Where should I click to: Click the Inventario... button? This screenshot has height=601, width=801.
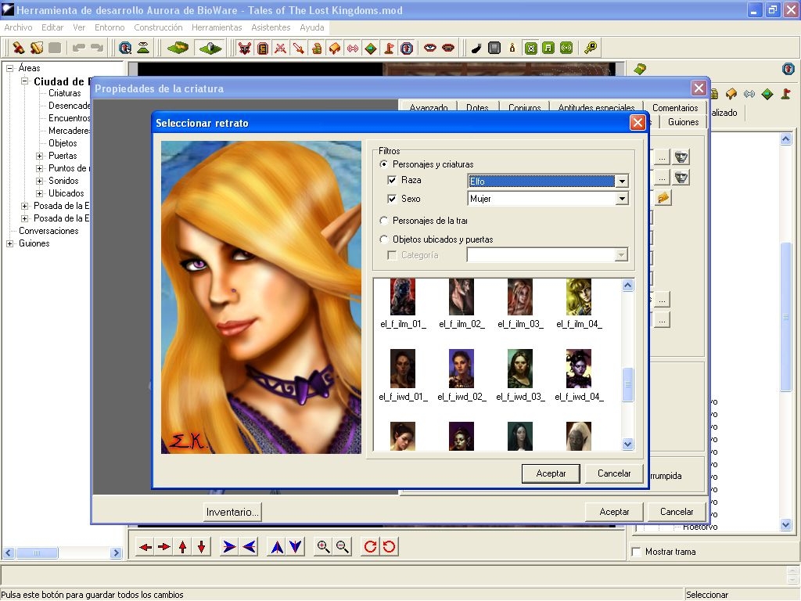(x=232, y=512)
